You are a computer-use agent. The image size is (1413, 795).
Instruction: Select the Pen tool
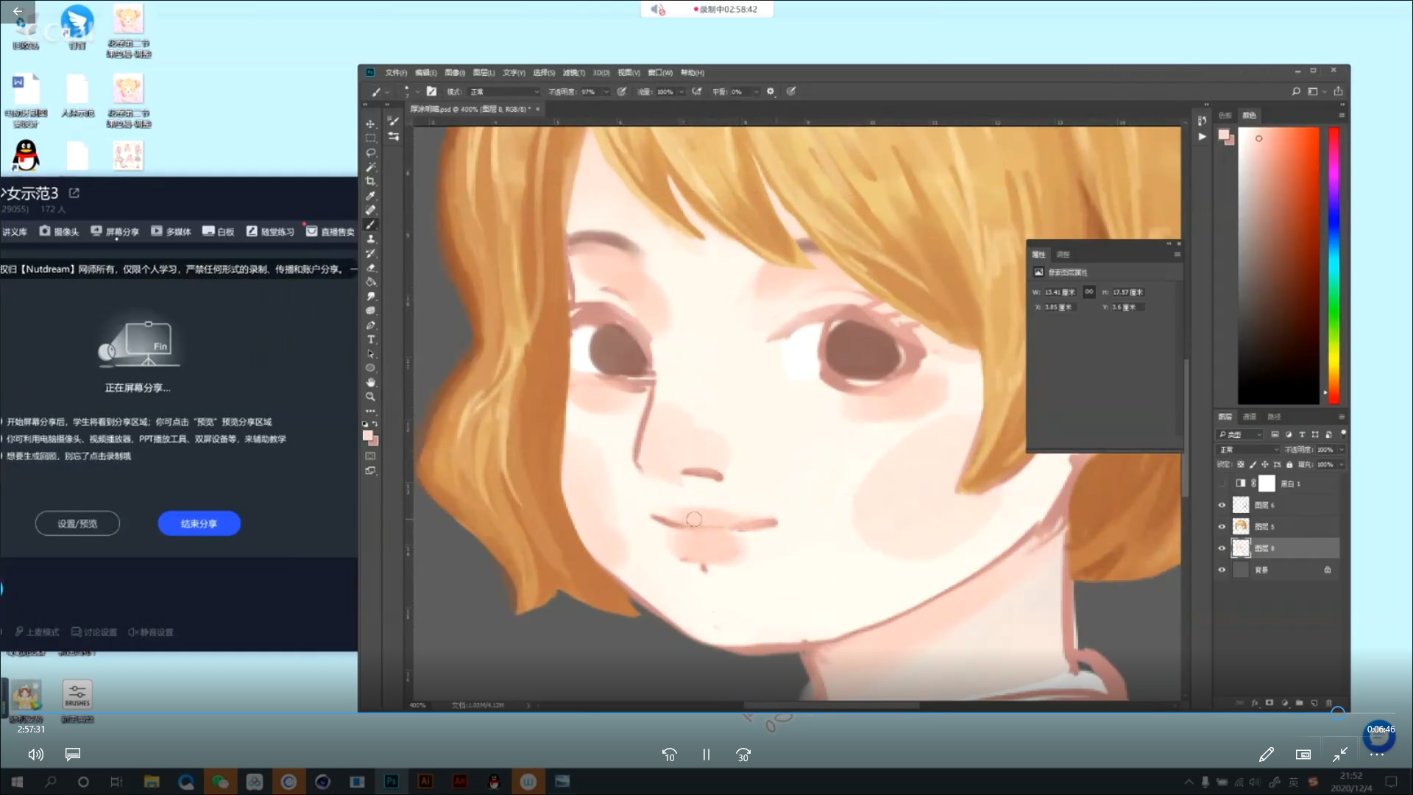[370, 325]
